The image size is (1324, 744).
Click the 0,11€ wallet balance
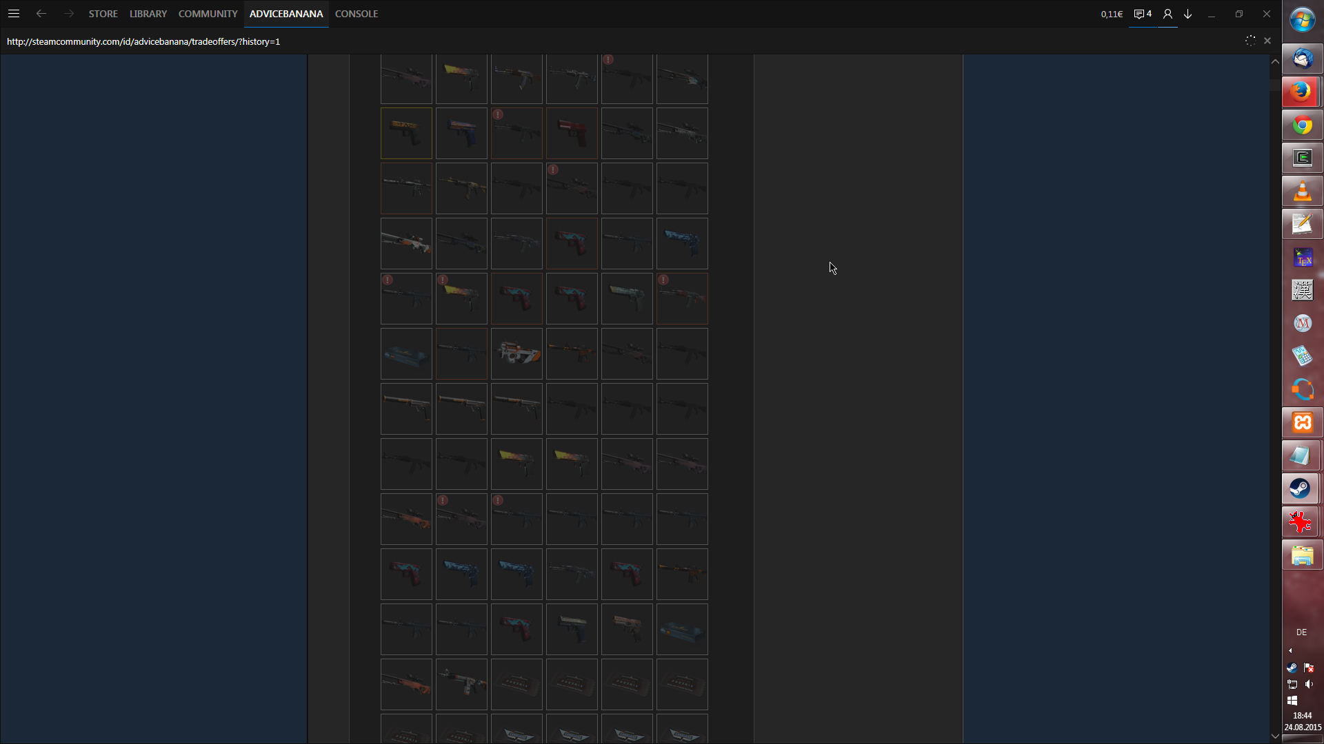coord(1112,14)
